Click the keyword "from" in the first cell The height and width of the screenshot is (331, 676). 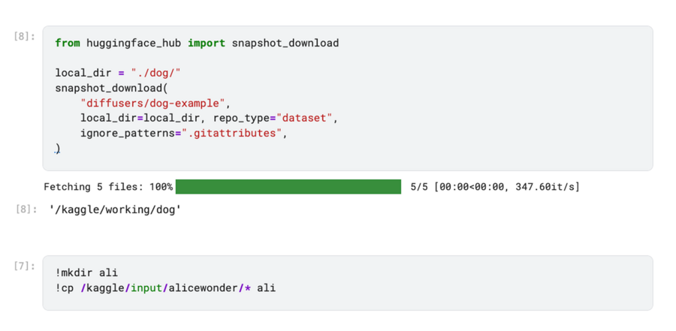click(67, 43)
